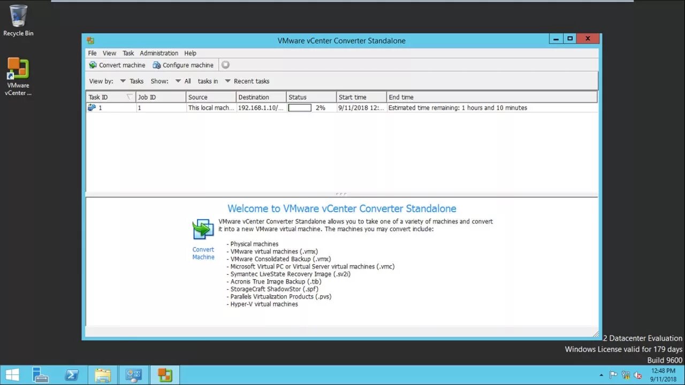Maximize the vCenter Converter window
Viewport: 685px width, 385px height.
point(570,38)
